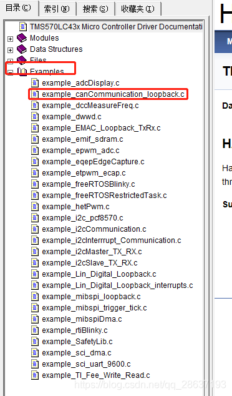
Task: Open example_EMAC_Loopback_TxRx.c topic
Action: point(102,128)
